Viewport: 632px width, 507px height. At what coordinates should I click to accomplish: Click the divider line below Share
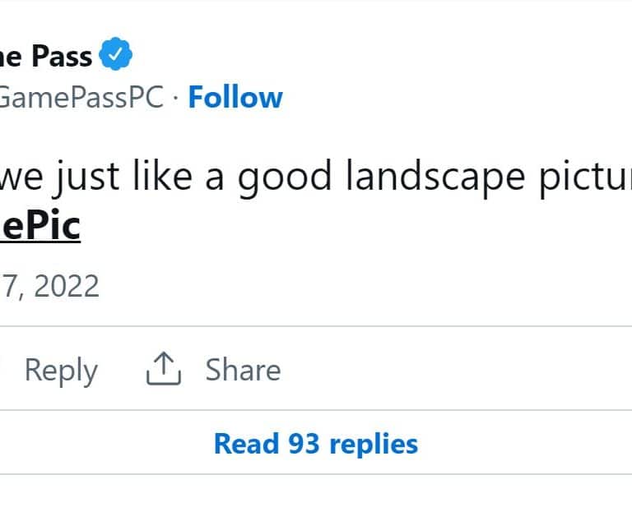[x=316, y=410]
